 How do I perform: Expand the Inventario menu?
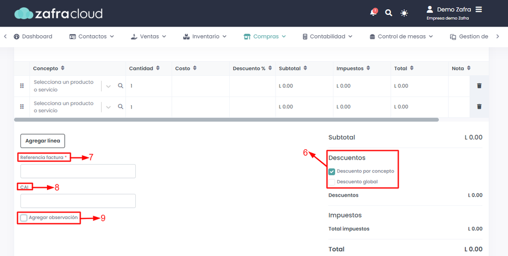[205, 36]
